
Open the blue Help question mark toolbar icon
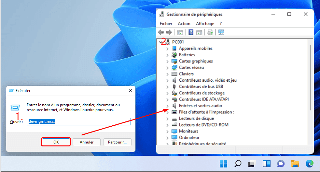191,32
